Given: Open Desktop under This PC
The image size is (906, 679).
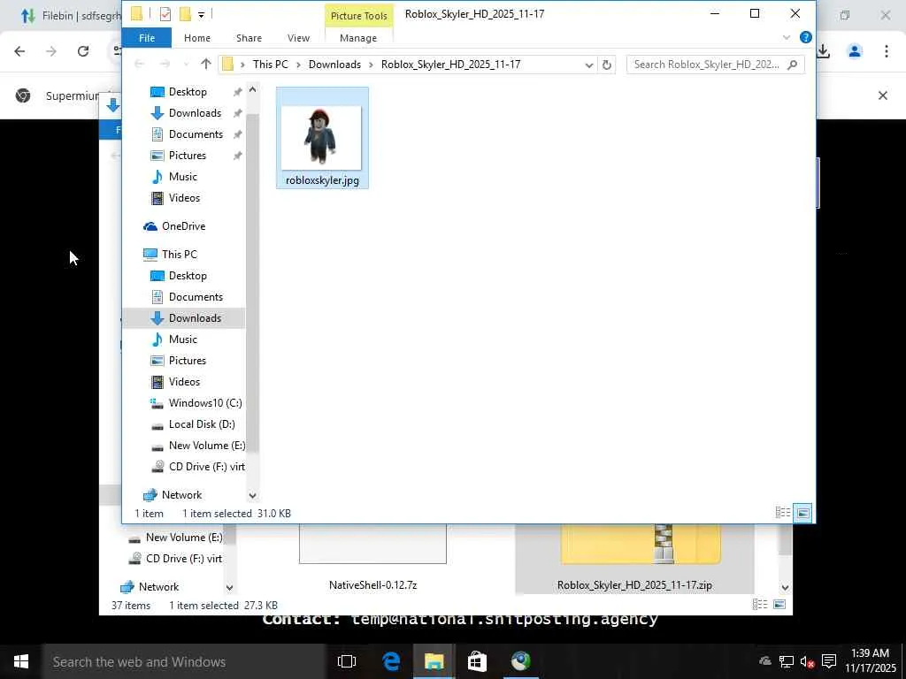Looking at the screenshot, I should pyautogui.click(x=188, y=276).
